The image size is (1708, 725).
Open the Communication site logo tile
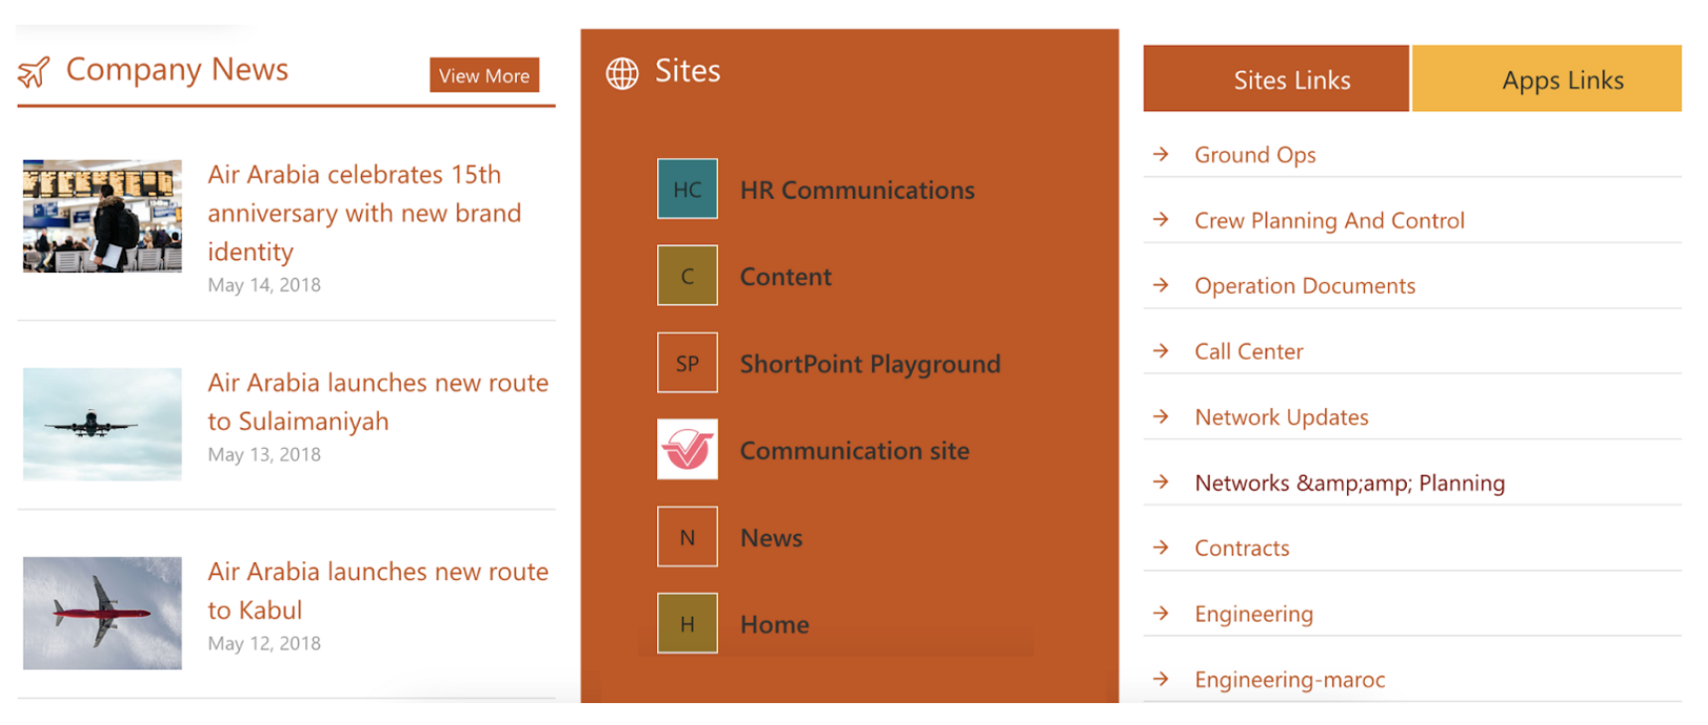(x=687, y=449)
